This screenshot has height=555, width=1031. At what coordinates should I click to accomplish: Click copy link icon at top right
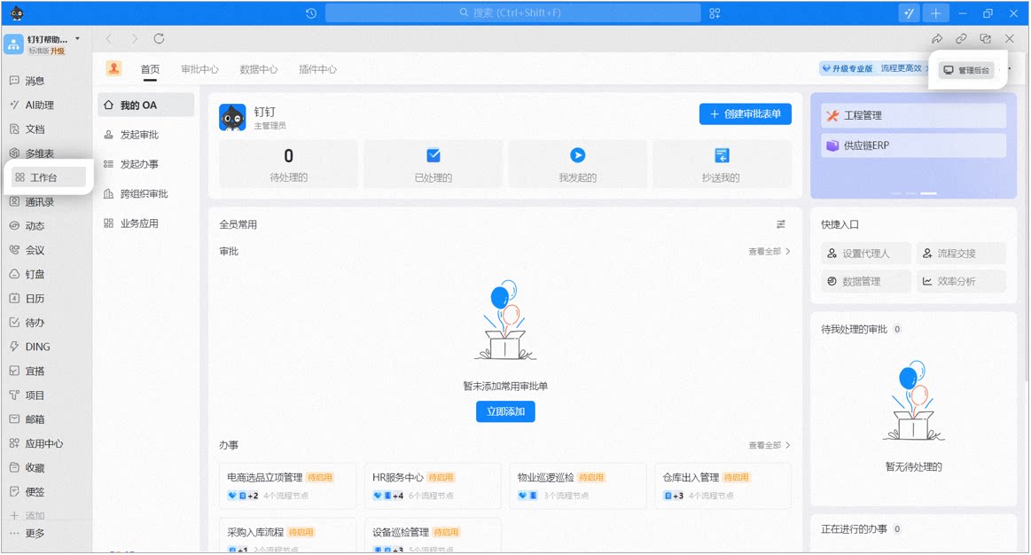pyautogui.click(x=961, y=39)
